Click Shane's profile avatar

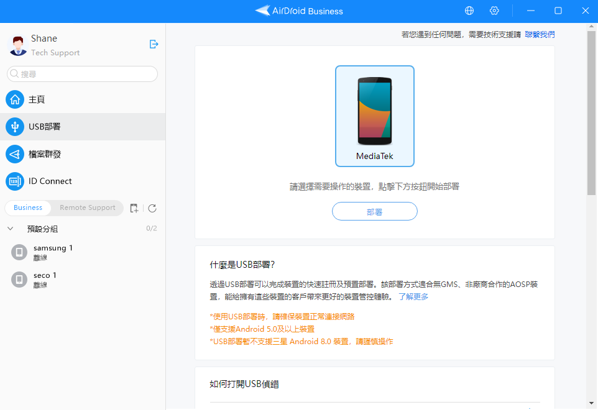(x=18, y=45)
